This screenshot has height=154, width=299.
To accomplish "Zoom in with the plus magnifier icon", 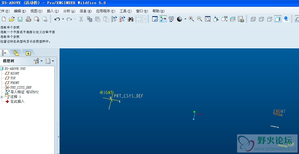I will coord(191,19).
